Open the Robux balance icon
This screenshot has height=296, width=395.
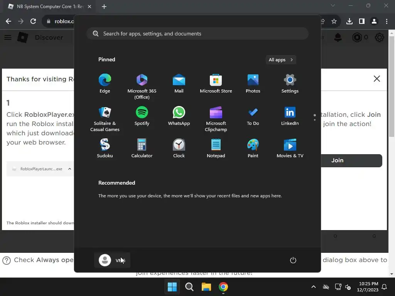357,37
